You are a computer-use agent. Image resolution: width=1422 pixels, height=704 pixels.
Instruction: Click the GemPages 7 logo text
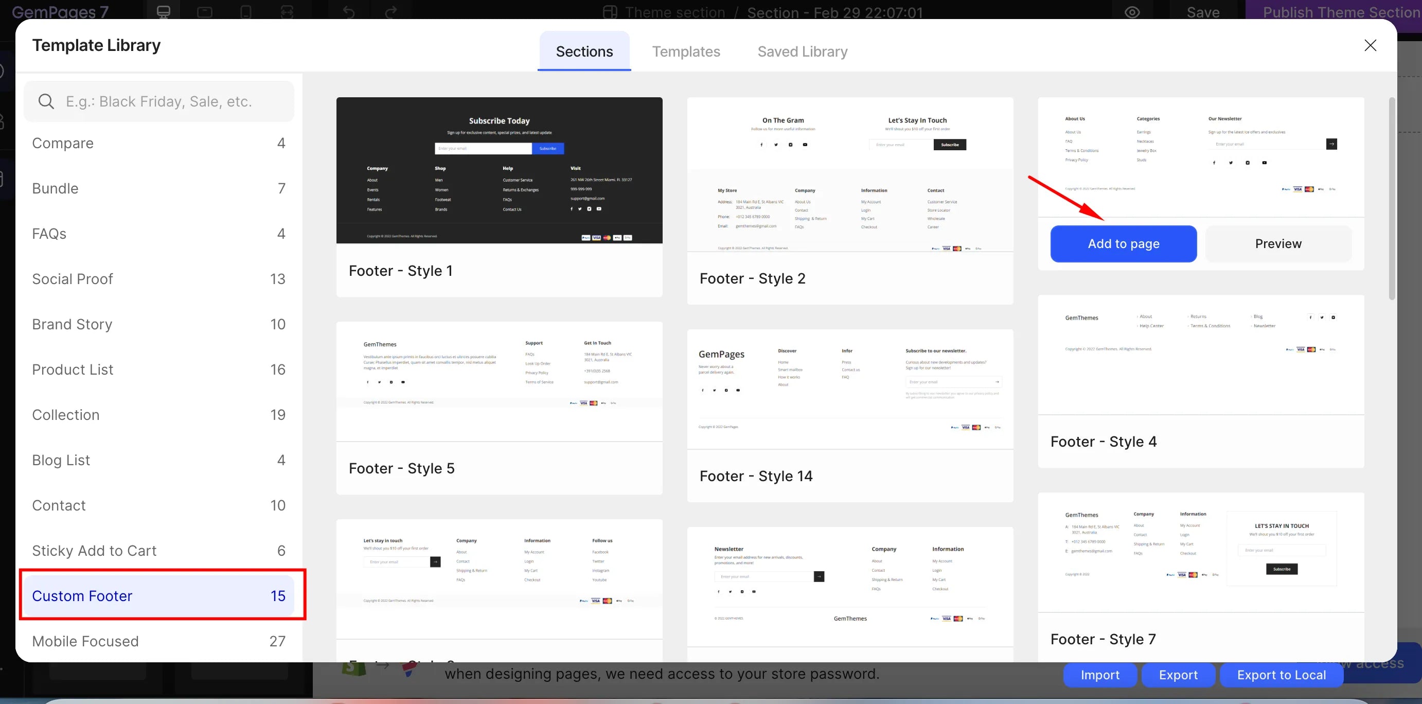pyautogui.click(x=60, y=12)
